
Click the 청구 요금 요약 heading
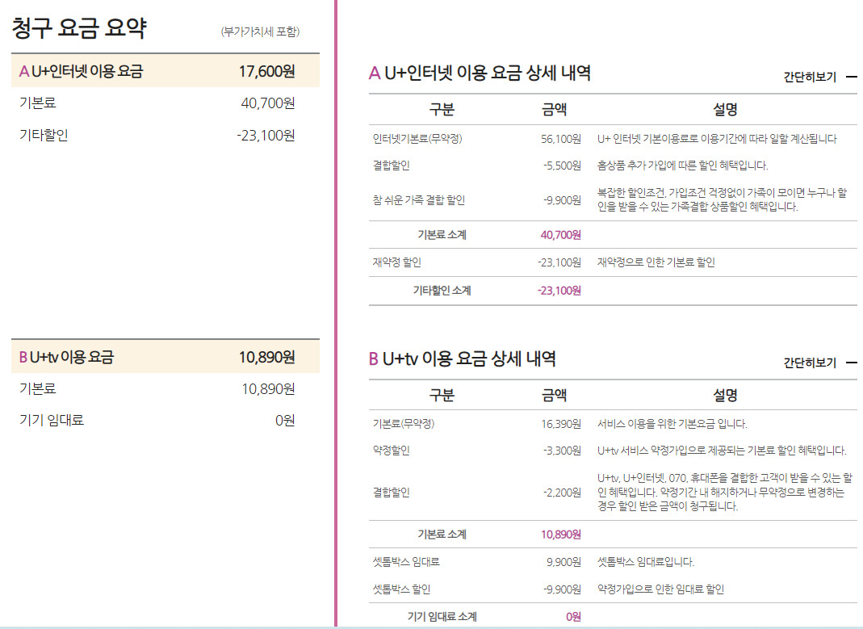[79, 29]
